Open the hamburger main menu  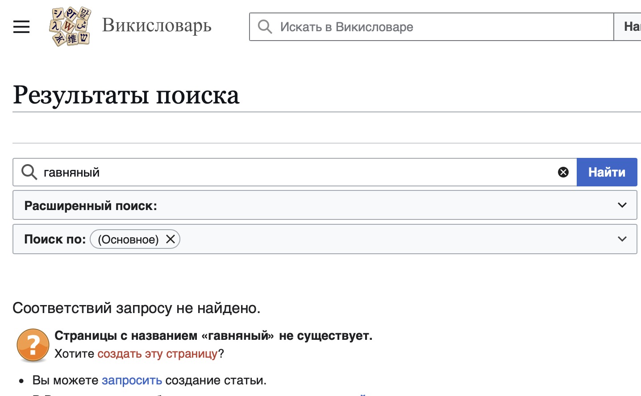(21, 27)
